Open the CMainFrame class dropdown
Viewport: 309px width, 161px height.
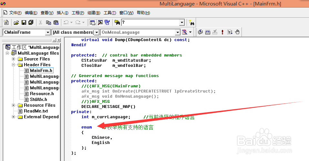[48, 32]
